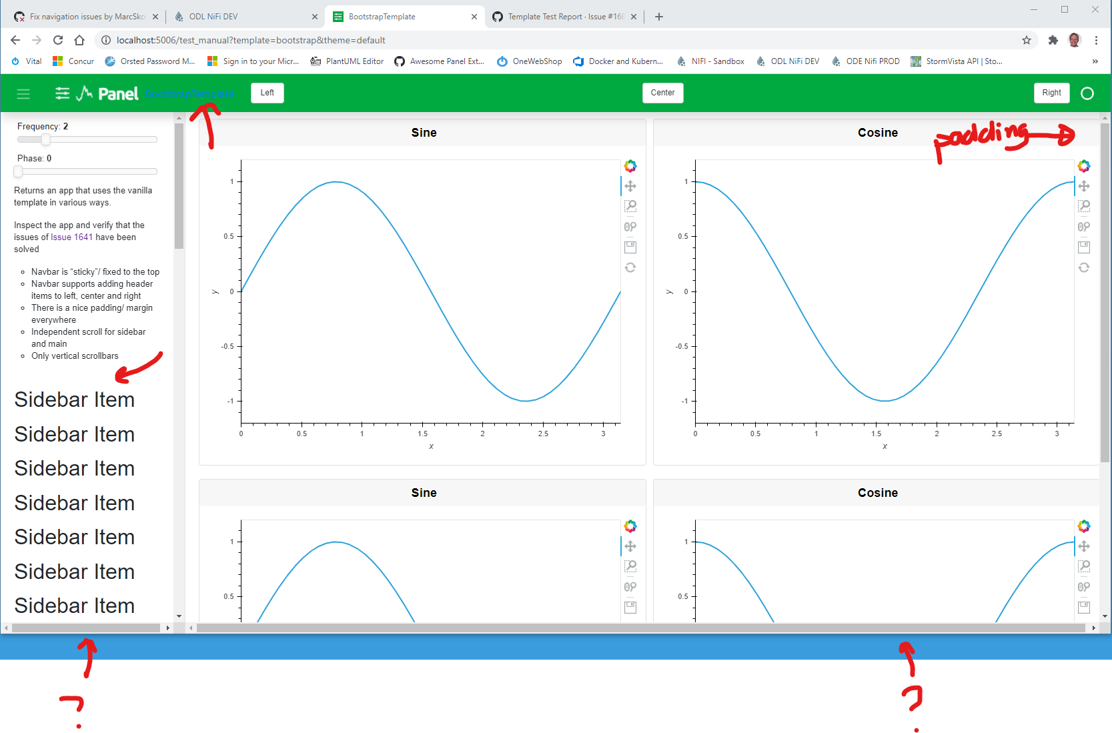This screenshot has width=1112, height=733.
Task: Open the Issue 1641 link
Action: [x=71, y=237]
